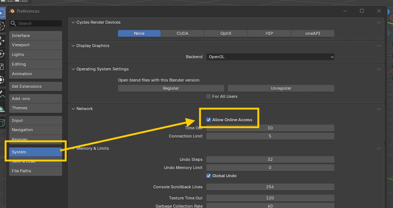Select the Add Cube tool in viewport toolbar
The height and width of the screenshot is (208, 393).
pos(2,123)
